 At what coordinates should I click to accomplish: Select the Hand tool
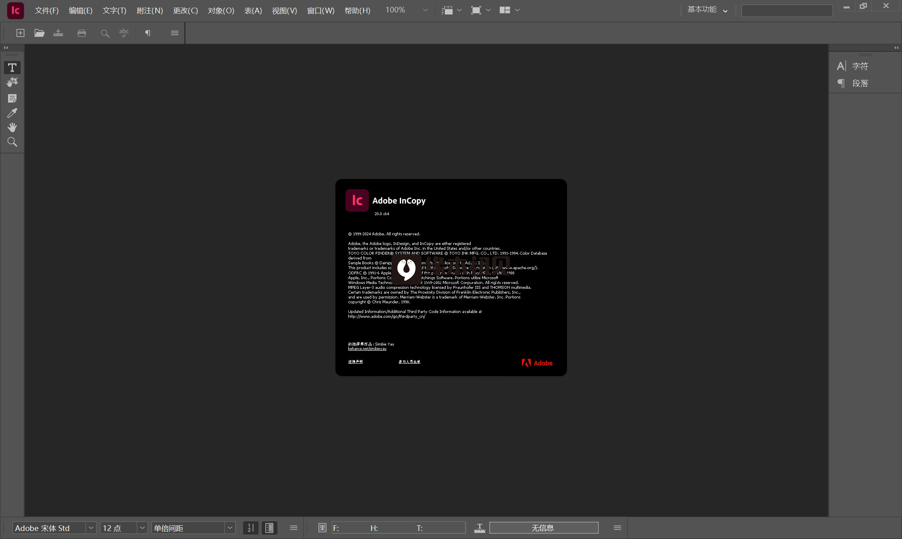(12, 128)
